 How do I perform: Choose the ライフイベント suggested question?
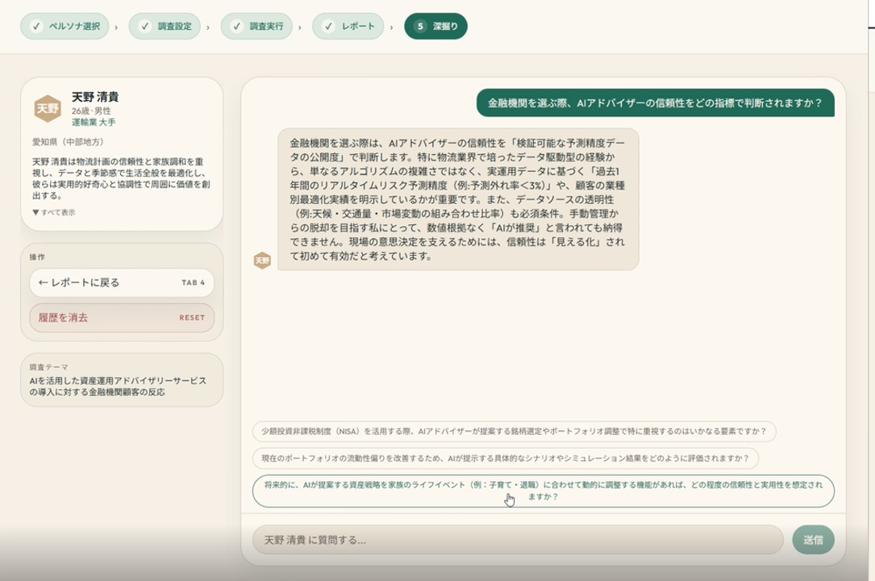click(x=543, y=491)
